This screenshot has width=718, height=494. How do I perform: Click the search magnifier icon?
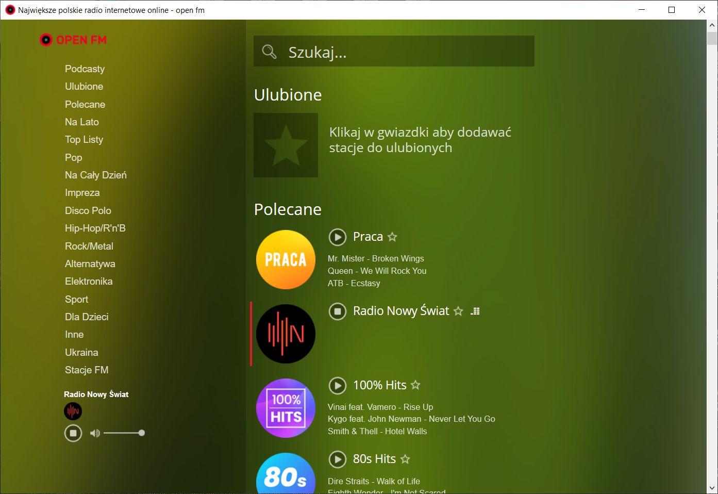point(269,51)
